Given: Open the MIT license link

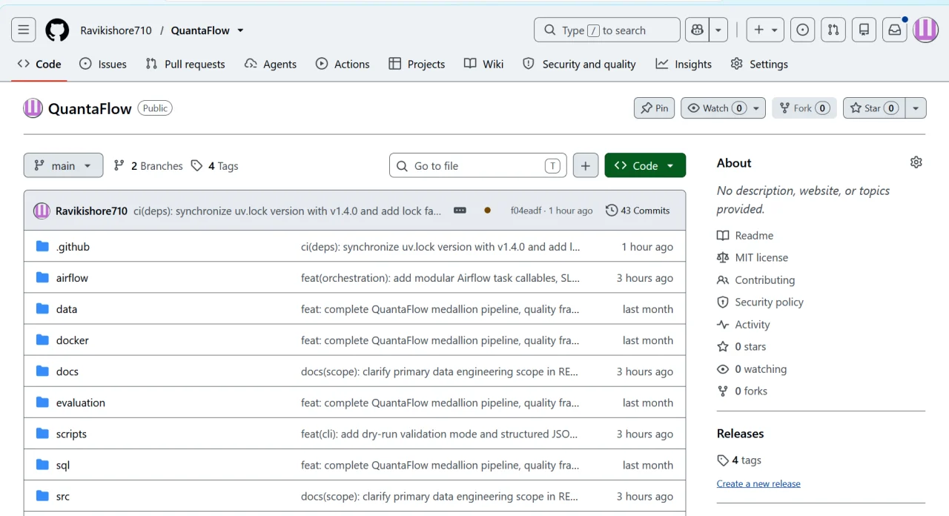Looking at the screenshot, I should (753, 258).
